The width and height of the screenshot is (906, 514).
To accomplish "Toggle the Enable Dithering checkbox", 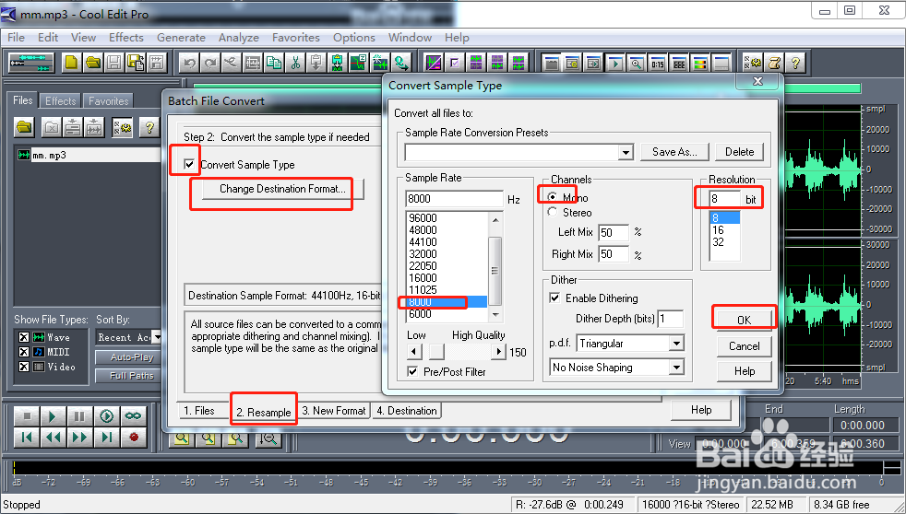I will (x=554, y=298).
